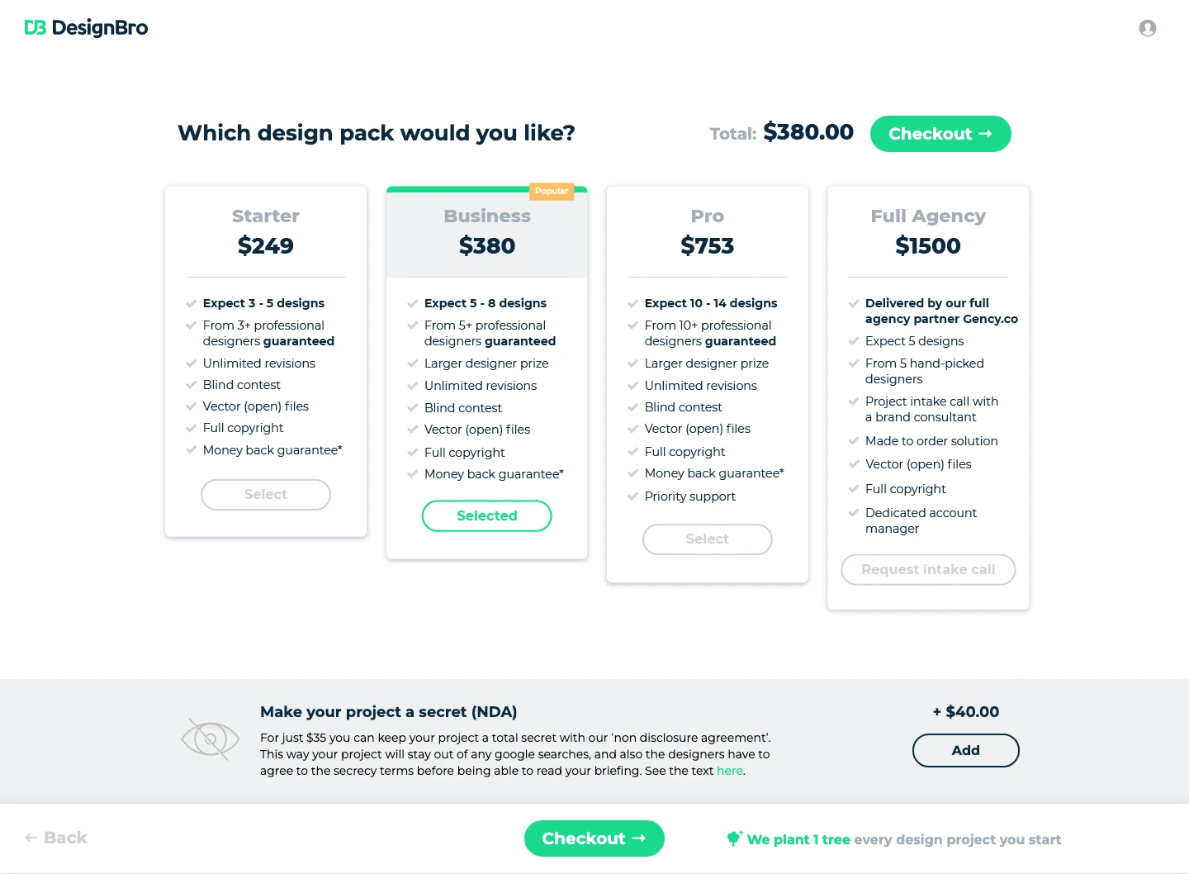Click the crossed-out eye NDA secrecy icon
This screenshot has height=874, width=1189.
[x=210, y=739]
